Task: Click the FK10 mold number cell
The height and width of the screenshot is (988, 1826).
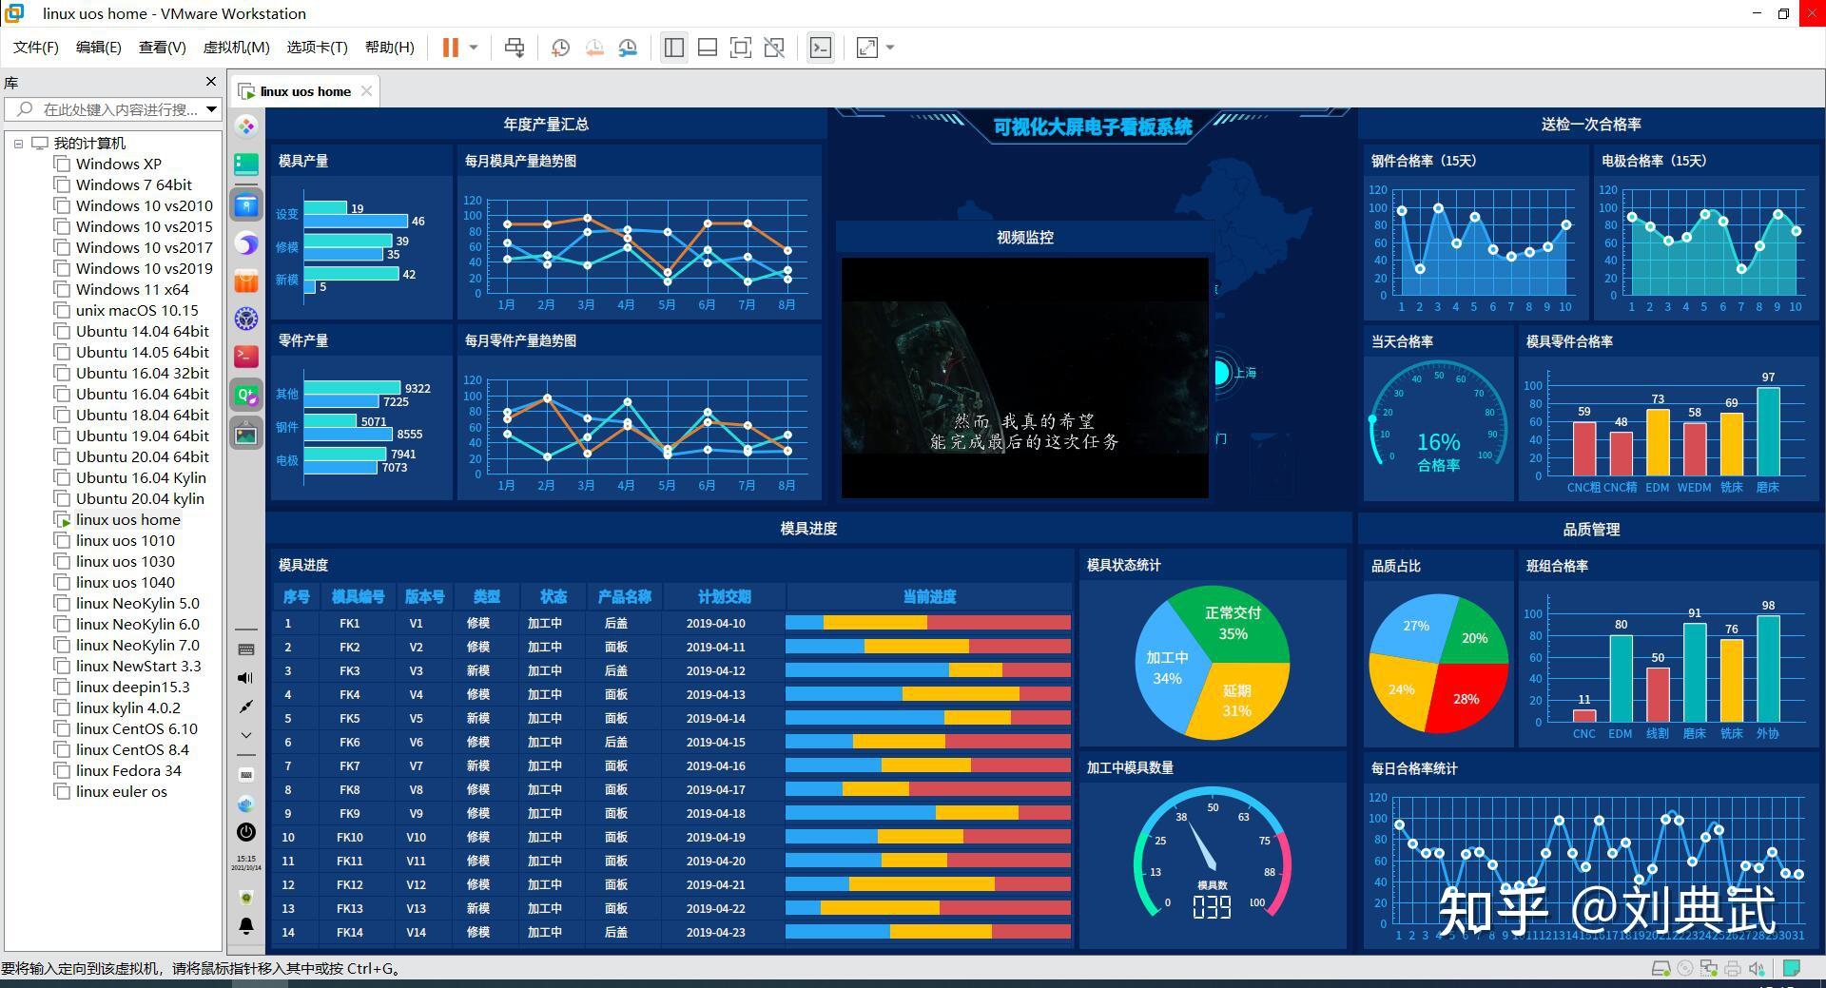Action: 350,837
